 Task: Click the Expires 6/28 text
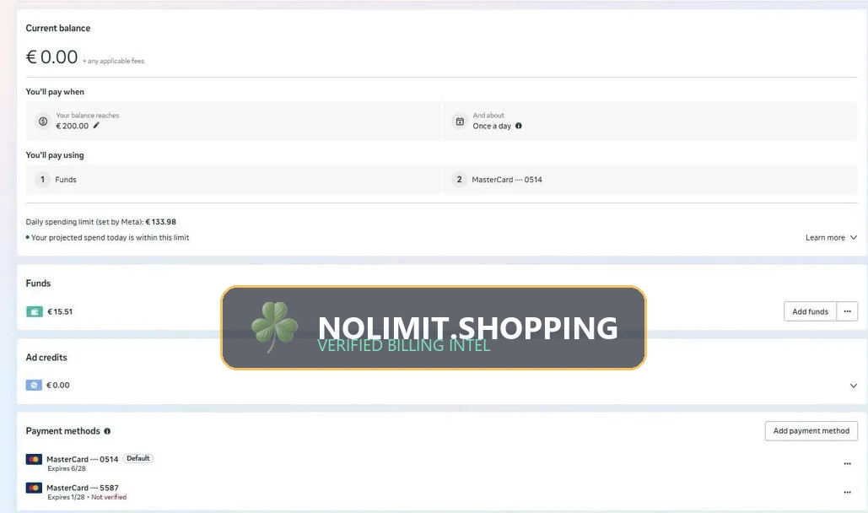pyautogui.click(x=67, y=468)
